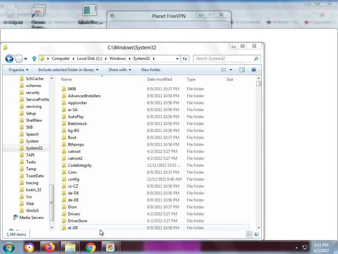
Task: Open the Help question mark icon
Action: coord(254,70)
